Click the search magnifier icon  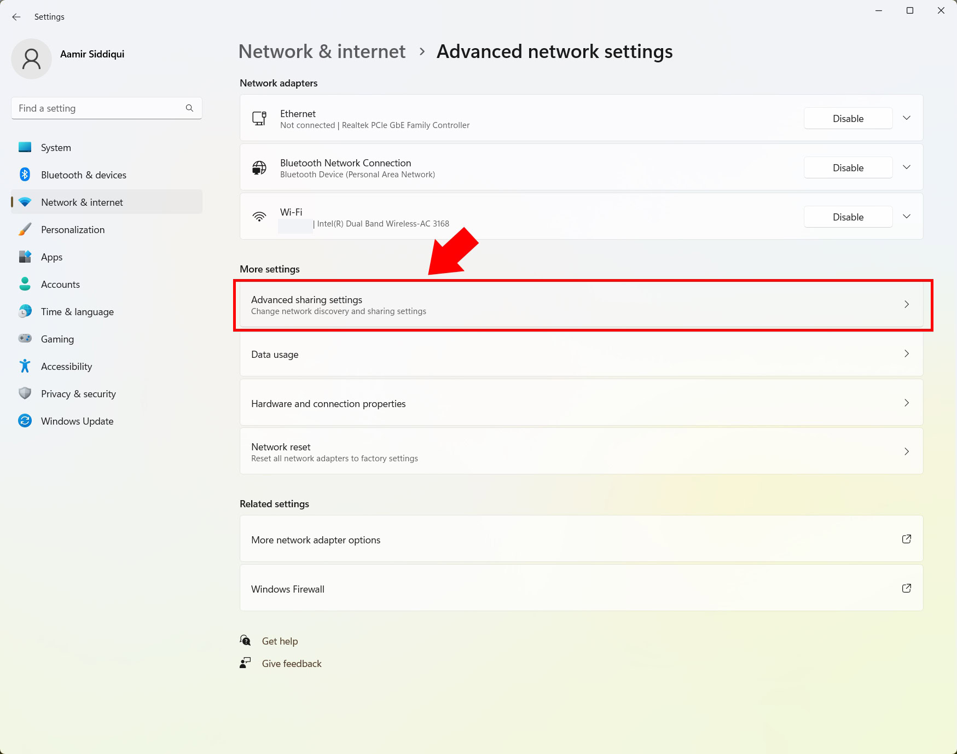pos(189,108)
